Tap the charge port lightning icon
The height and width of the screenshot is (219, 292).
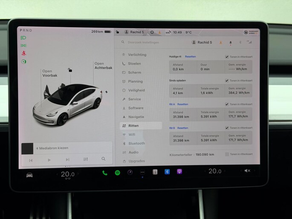pos(107,92)
